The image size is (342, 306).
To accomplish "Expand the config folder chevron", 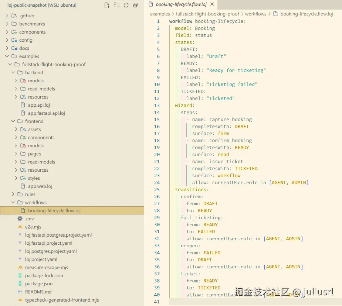I will click(7, 40).
